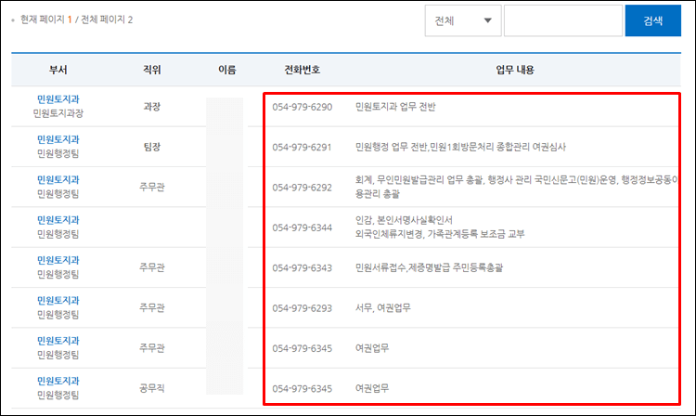Open 민원토지과 link in the 팀장 row
This screenshot has width=696, height=416.
58,139
